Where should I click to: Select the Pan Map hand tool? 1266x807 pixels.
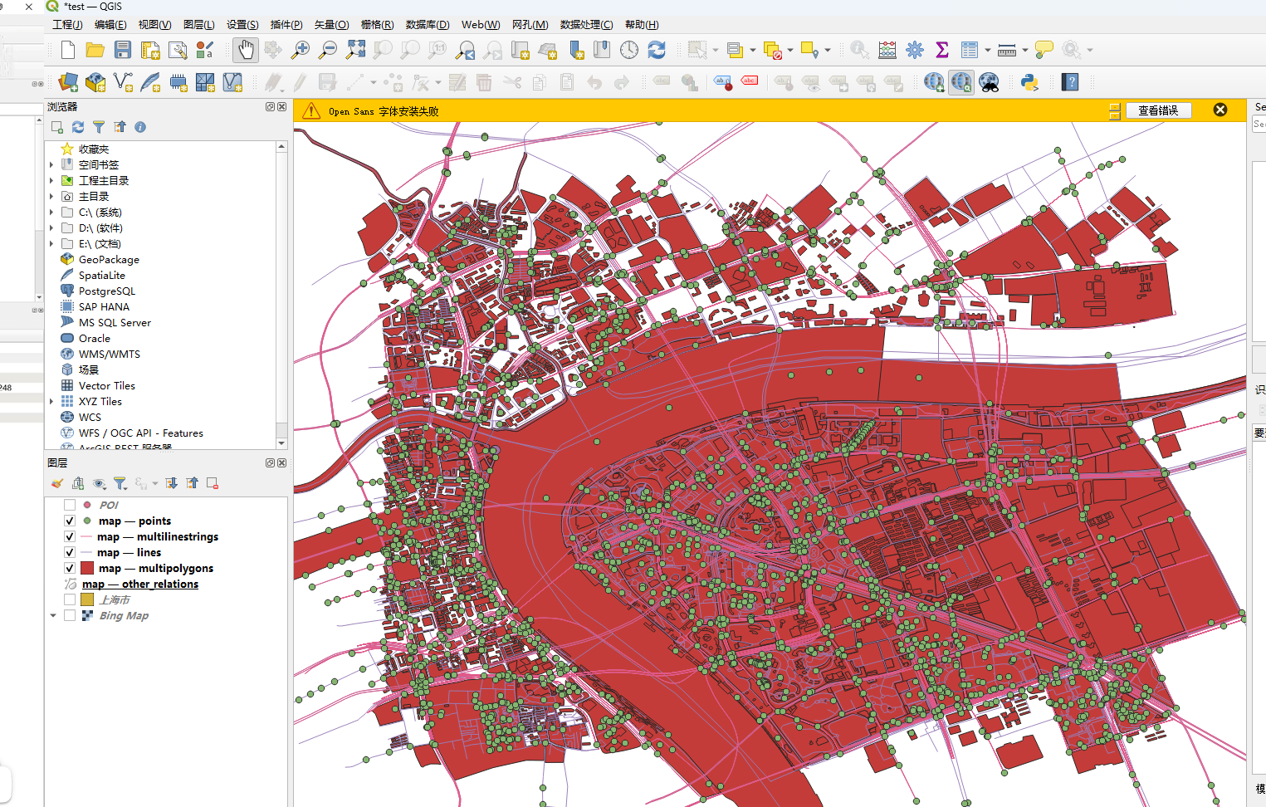click(246, 50)
